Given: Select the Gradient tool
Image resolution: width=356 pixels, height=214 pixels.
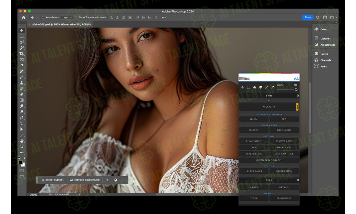Looking at the screenshot, I should [22, 100].
